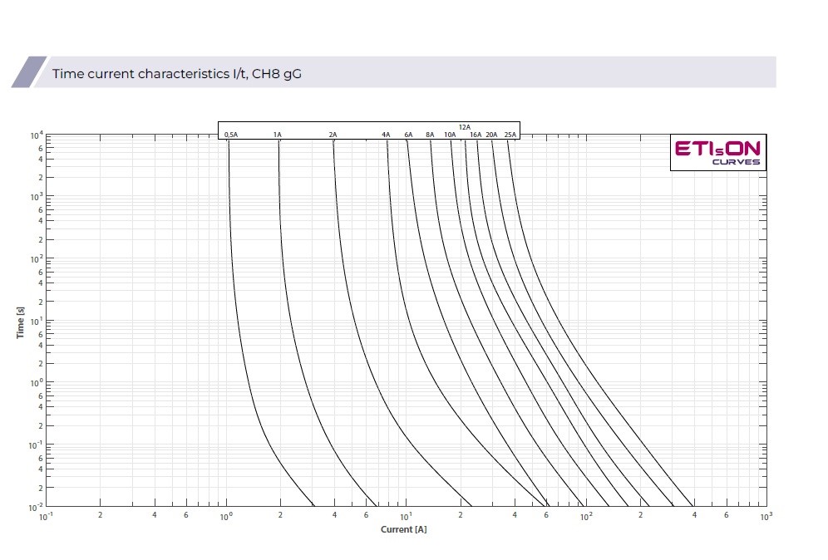This screenshot has height=560, width=828.
Task: Click the 10^-2 tick on the time axis
Action: (36, 507)
